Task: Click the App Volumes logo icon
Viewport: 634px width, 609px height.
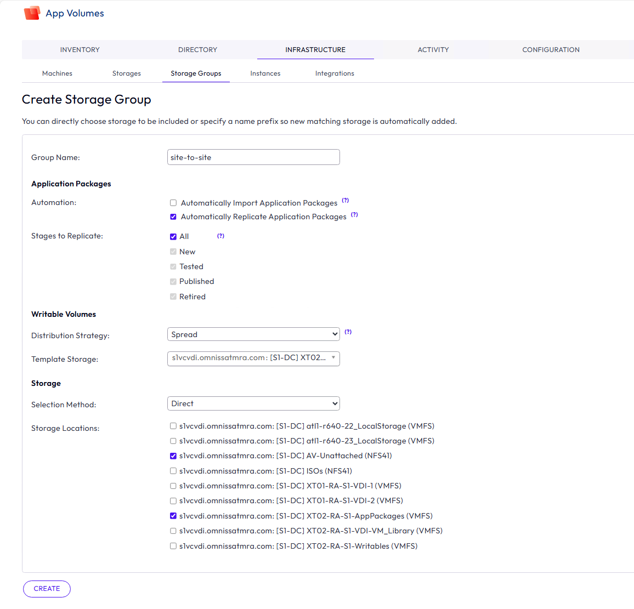Action: pos(32,13)
